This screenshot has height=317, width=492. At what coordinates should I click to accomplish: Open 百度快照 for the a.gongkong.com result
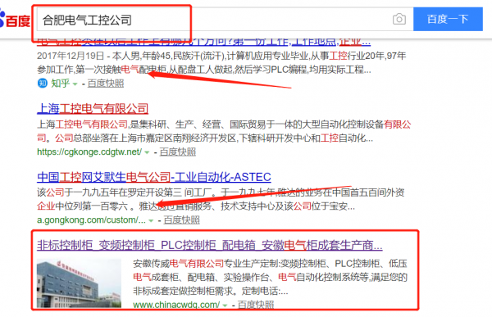pos(182,220)
